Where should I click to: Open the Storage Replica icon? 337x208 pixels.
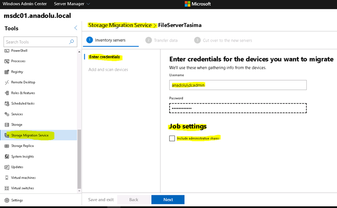click(x=7, y=146)
